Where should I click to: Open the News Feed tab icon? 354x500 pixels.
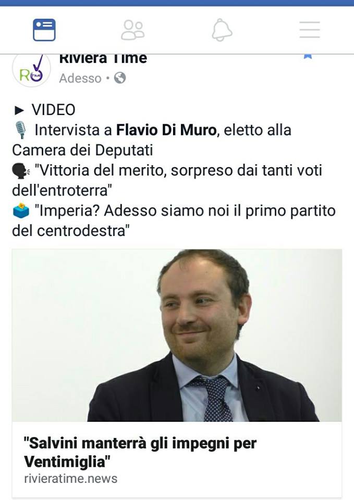pos(44,30)
